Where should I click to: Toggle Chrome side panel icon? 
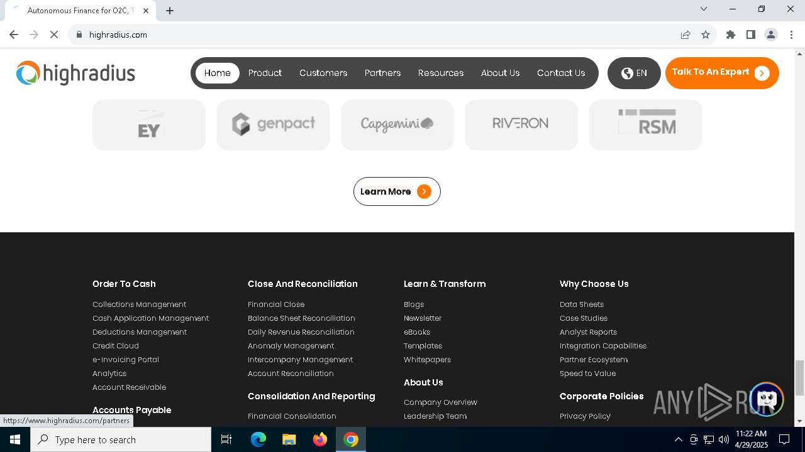coord(751,35)
